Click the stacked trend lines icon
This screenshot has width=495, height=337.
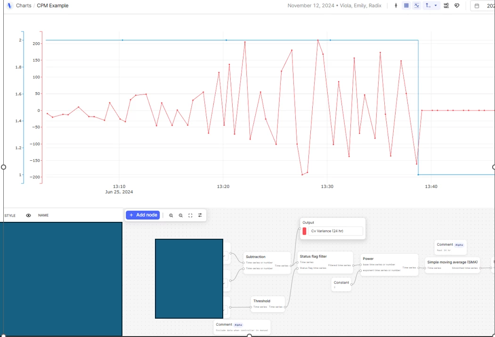click(x=446, y=6)
